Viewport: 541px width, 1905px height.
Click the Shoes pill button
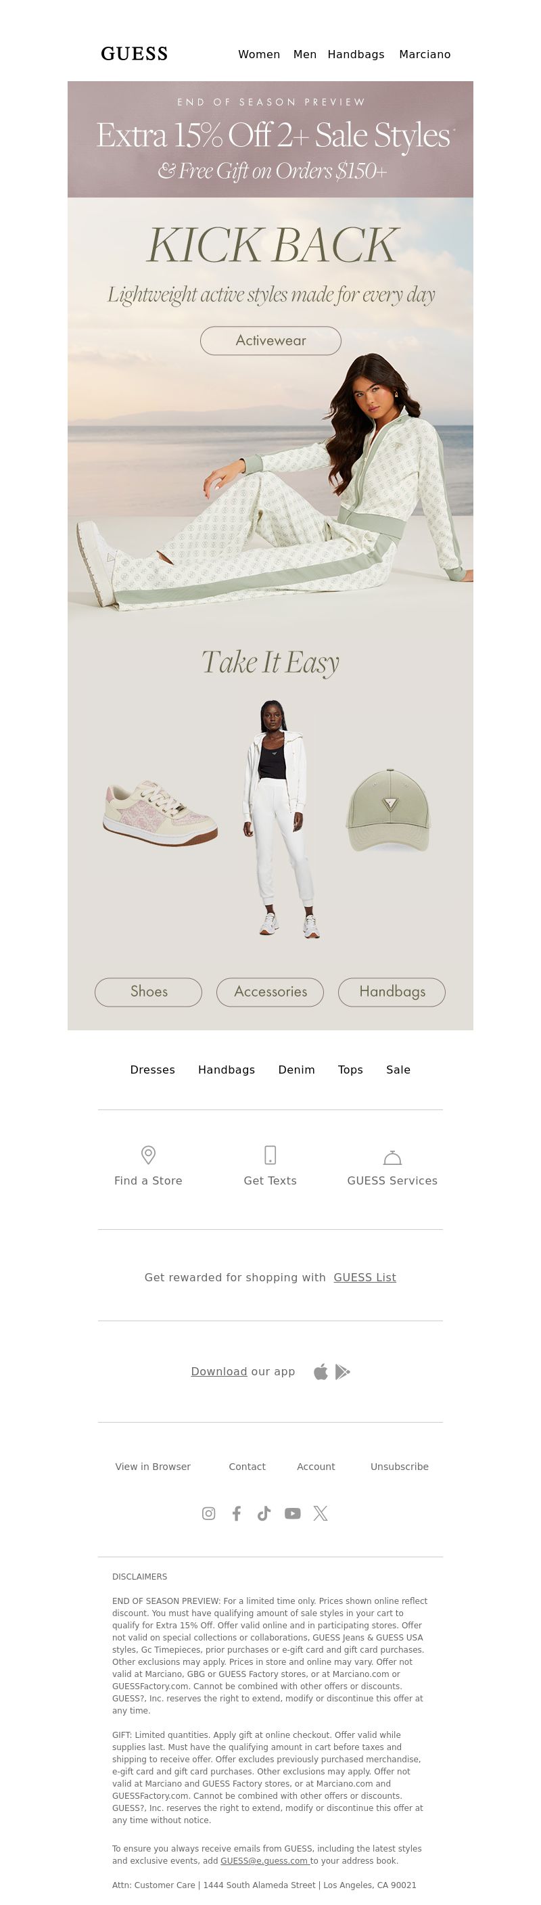pos(149,992)
